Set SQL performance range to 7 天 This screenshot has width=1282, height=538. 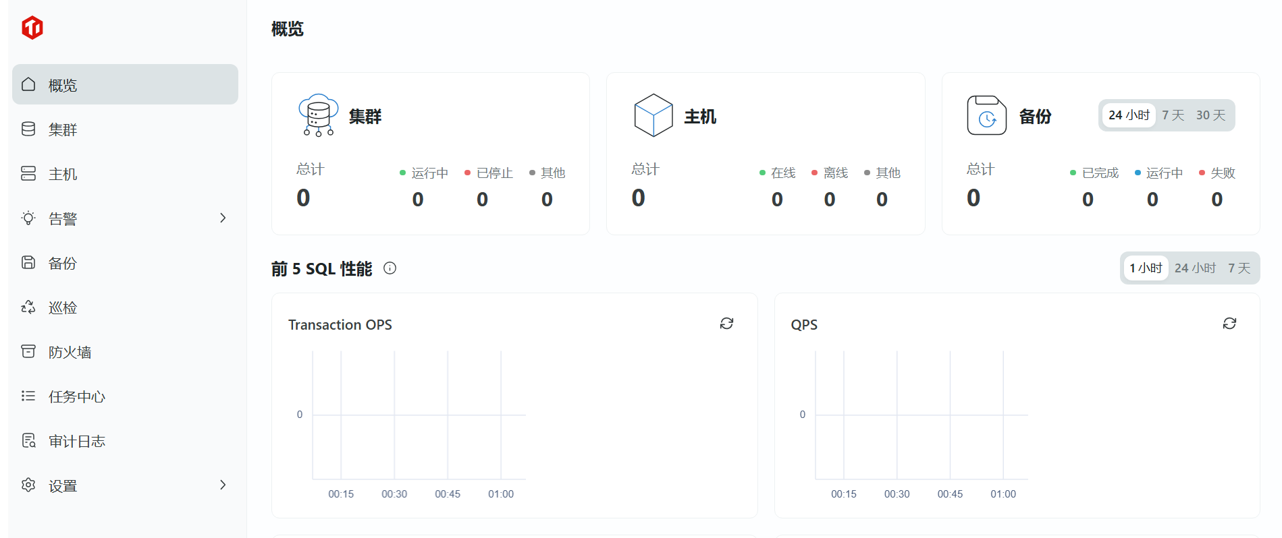click(1239, 268)
